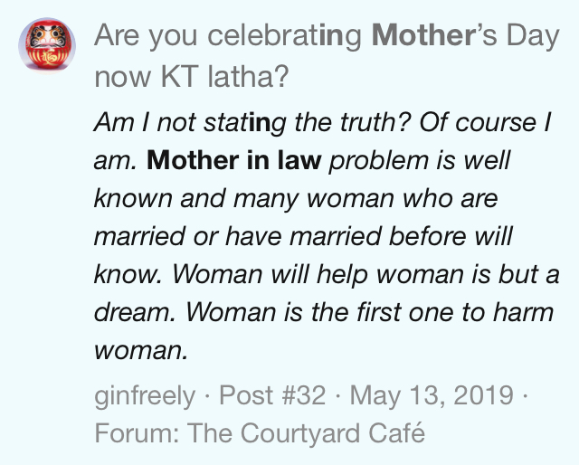Click the line 'married or have married before will'

point(303,235)
